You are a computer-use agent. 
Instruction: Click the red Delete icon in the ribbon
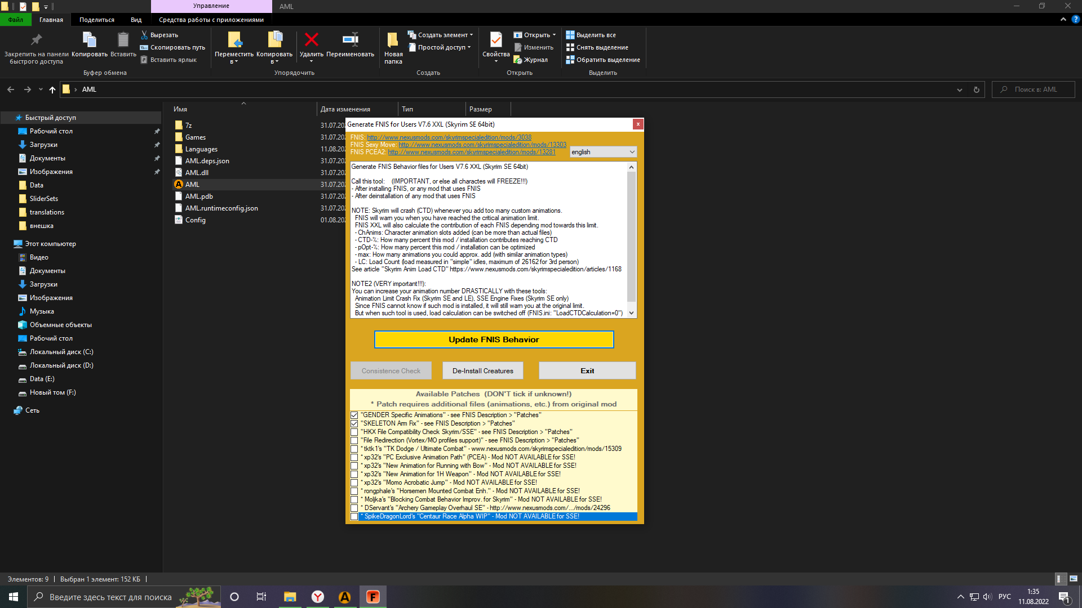pyautogui.click(x=311, y=40)
